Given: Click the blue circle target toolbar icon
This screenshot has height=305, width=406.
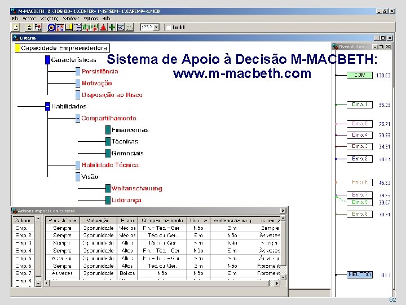Looking at the screenshot, I should (51, 27).
